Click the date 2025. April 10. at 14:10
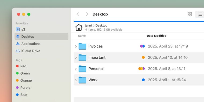The width and height of the screenshot is (204, 102). (168, 57)
